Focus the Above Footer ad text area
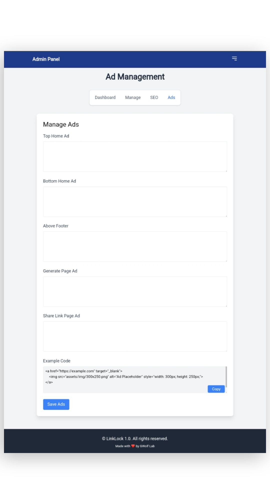The image size is (270, 504). click(x=135, y=247)
